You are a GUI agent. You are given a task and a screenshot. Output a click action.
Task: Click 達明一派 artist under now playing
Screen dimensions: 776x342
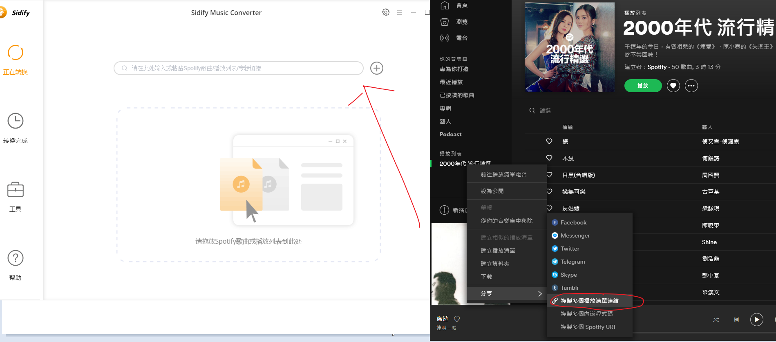point(446,328)
